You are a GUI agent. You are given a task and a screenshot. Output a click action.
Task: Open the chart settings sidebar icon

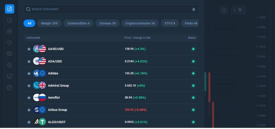(10, 20)
